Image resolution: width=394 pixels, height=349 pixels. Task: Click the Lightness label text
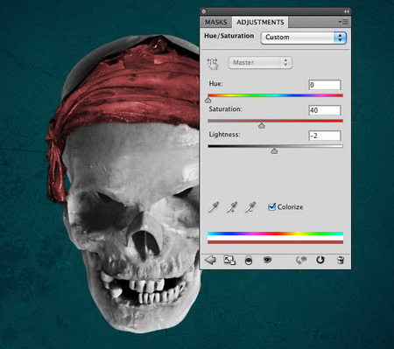tap(224, 135)
